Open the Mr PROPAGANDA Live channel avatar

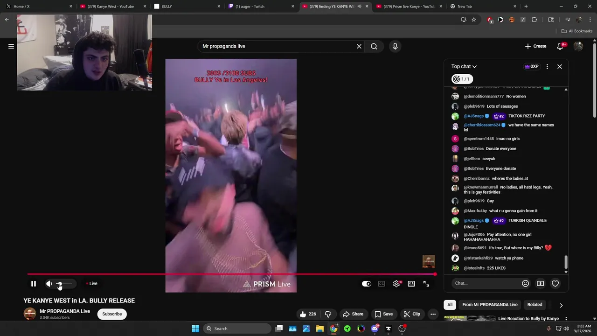pyautogui.click(x=30, y=314)
